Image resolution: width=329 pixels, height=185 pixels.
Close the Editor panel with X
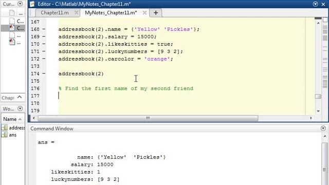tap(323, 4)
